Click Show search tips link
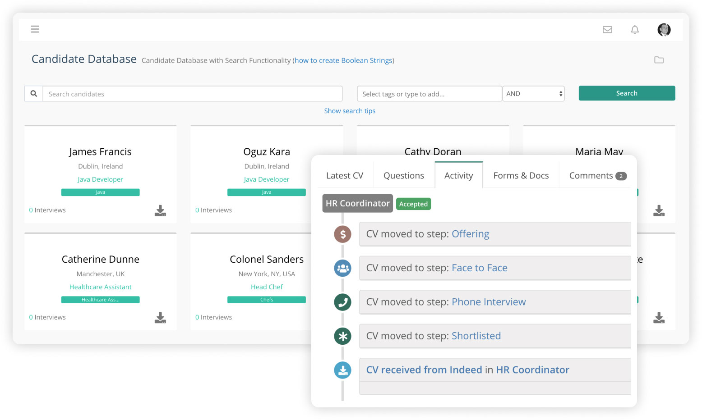The height and width of the screenshot is (420, 702). tap(350, 111)
